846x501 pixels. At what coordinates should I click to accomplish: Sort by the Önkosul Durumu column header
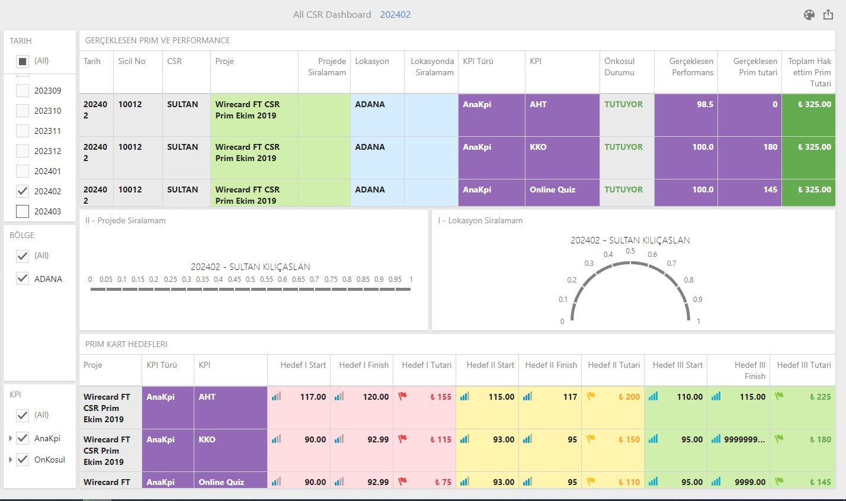click(x=627, y=72)
